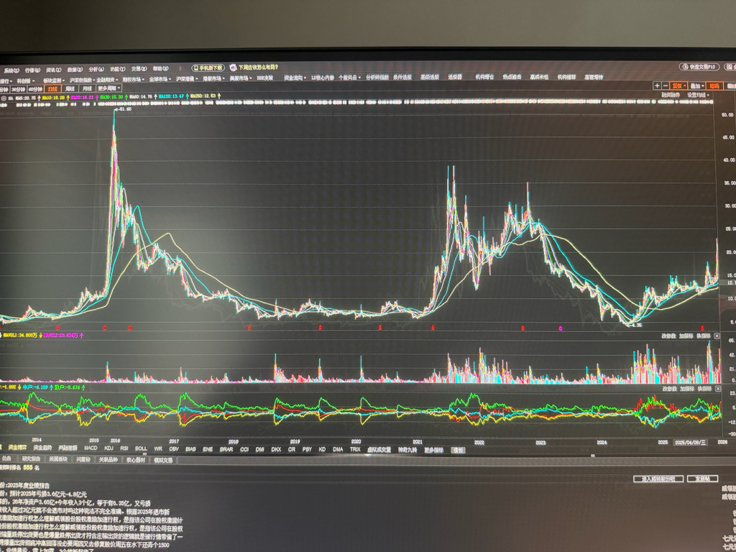Open the 交易 menu

tap(139, 68)
